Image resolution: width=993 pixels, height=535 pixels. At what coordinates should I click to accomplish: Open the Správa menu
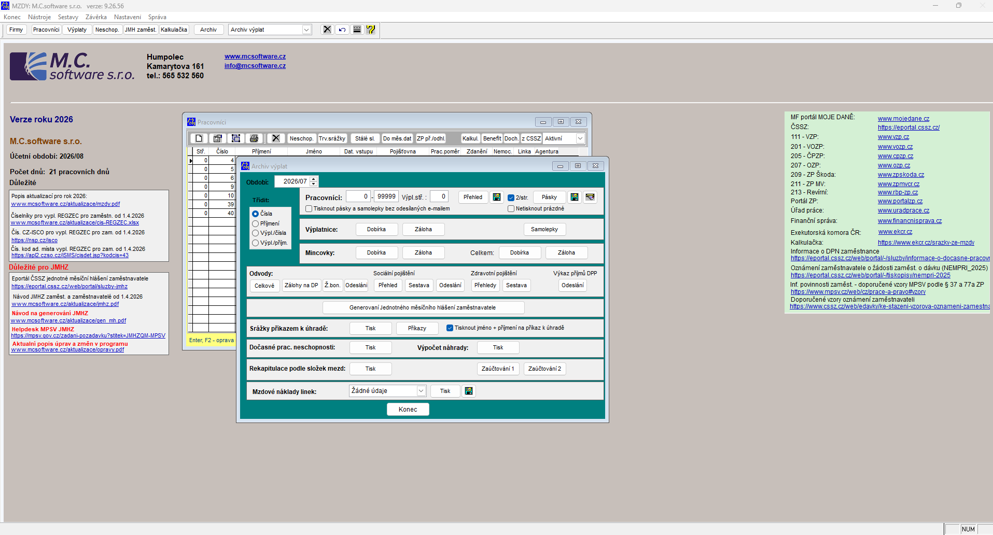click(157, 17)
